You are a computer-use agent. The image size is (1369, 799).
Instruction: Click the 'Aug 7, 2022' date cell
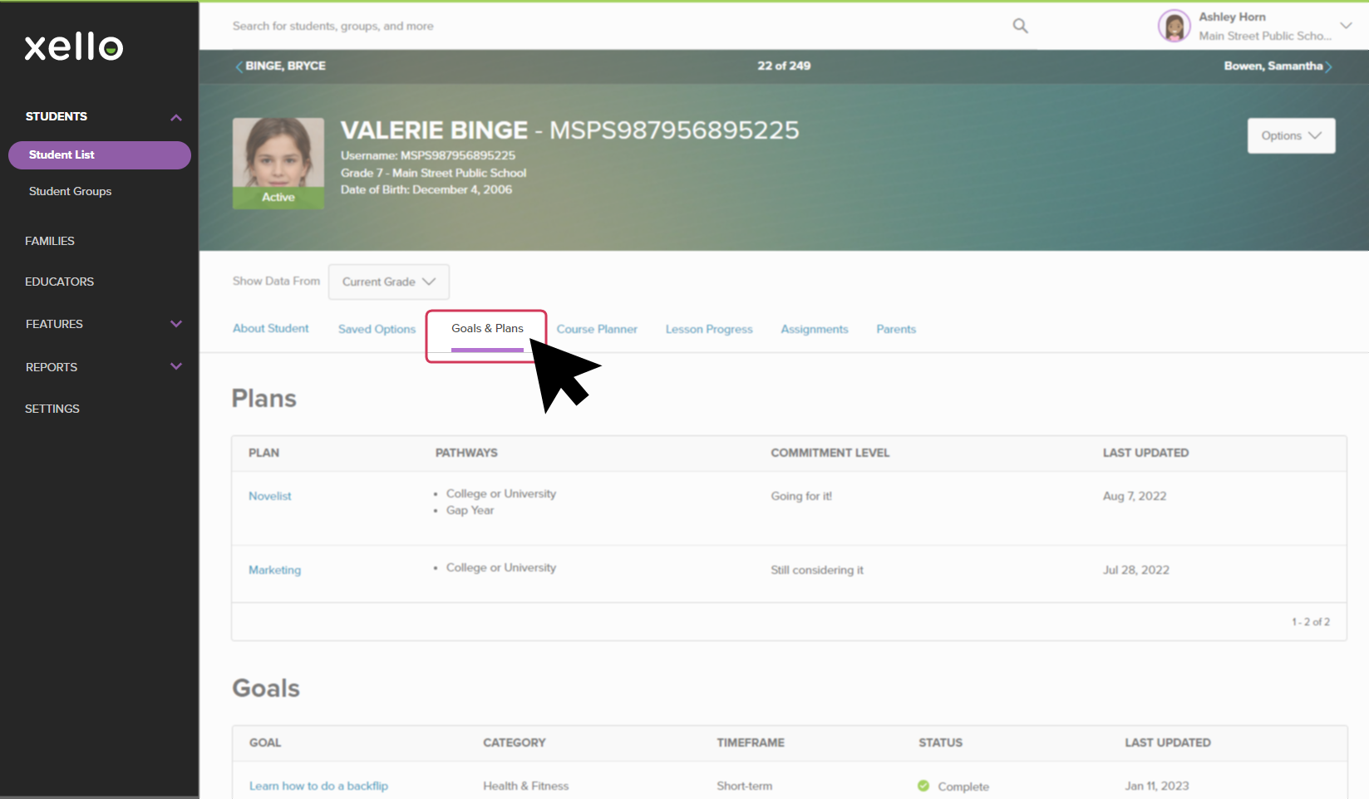pyautogui.click(x=1135, y=496)
